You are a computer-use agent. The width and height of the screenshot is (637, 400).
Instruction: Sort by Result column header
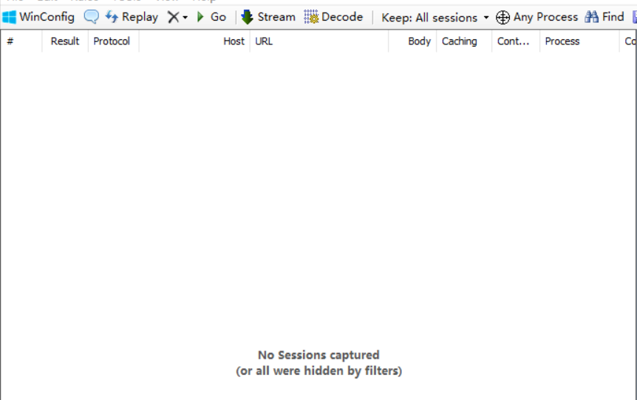click(65, 41)
